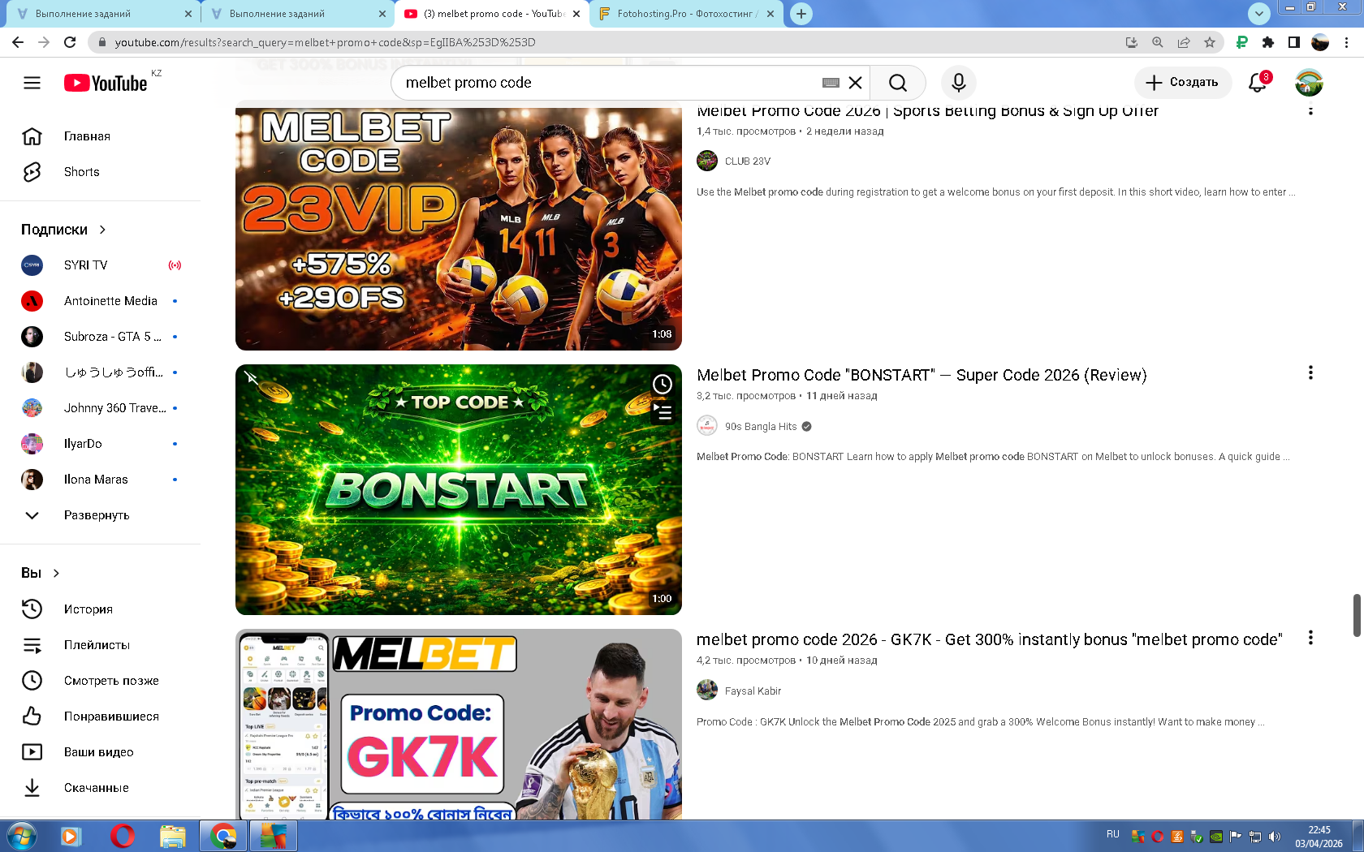Open the Antoinette Media subscription
1364x852 pixels.
coord(101,301)
